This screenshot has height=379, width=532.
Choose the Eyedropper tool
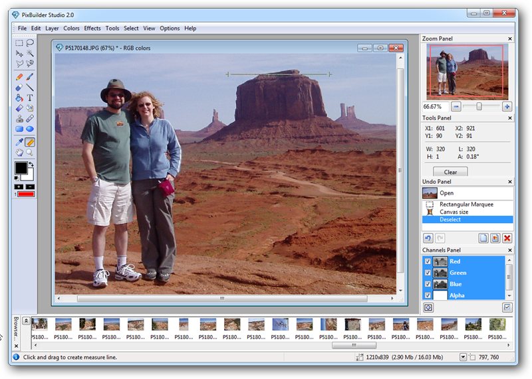click(x=19, y=142)
